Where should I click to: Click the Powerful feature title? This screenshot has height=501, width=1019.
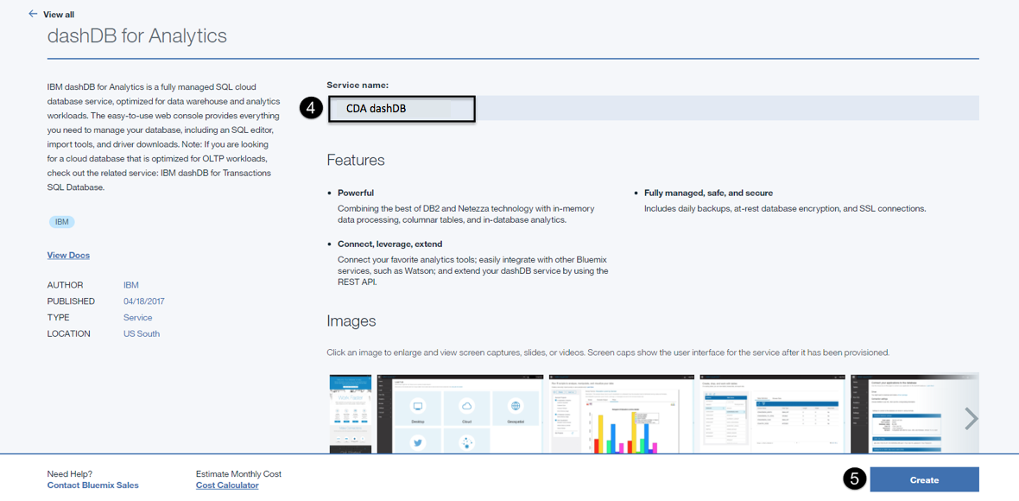pyautogui.click(x=356, y=193)
